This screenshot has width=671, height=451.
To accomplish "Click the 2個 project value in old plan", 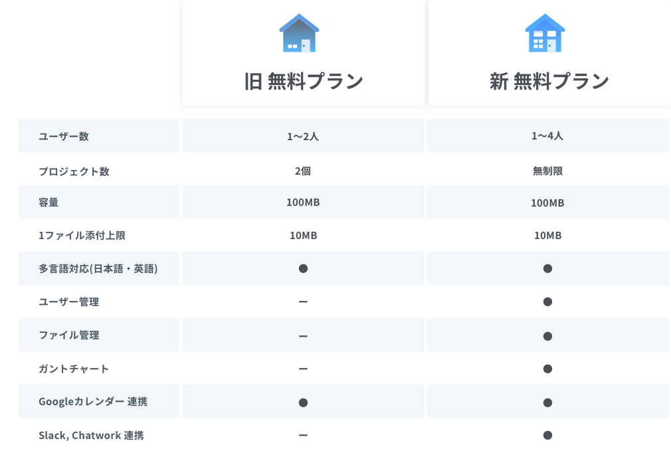I will [303, 171].
